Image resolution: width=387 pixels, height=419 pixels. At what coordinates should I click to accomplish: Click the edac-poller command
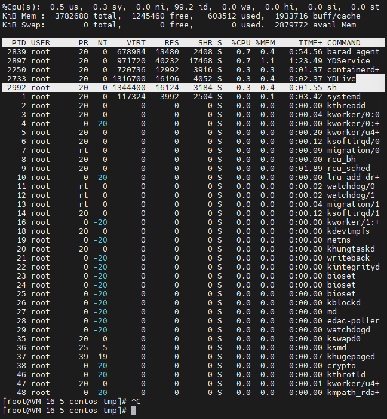(354, 320)
